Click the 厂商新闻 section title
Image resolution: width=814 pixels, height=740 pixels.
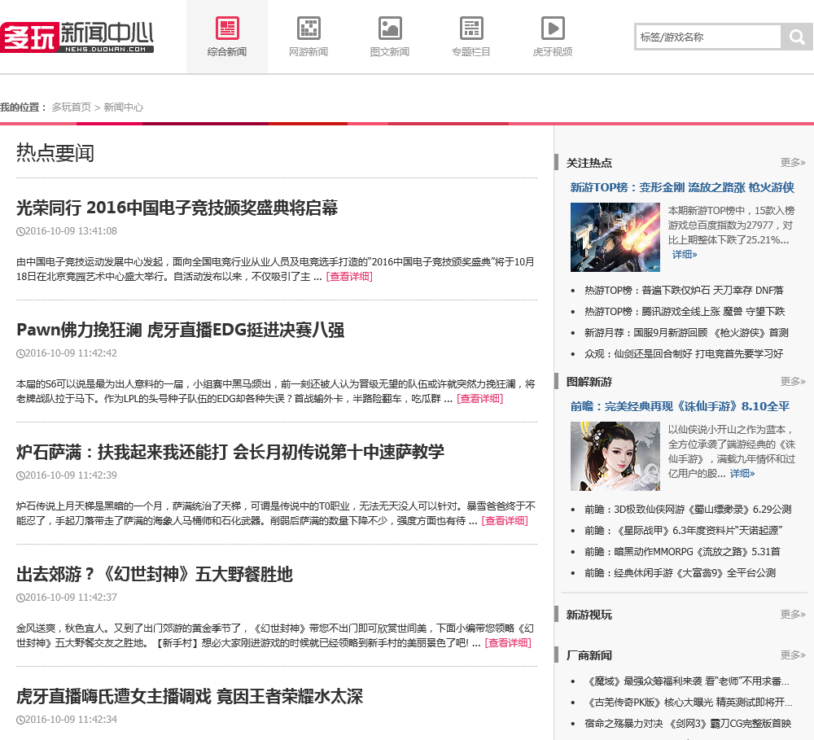click(x=589, y=655)
